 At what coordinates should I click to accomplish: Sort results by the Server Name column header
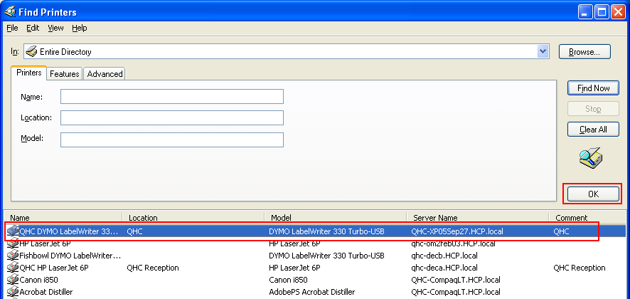click(x=478, y=217)
